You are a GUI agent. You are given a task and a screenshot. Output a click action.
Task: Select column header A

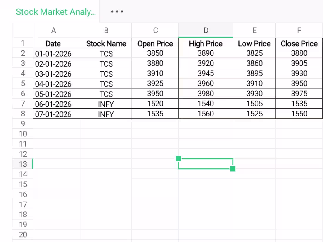(x=53, y=30)
